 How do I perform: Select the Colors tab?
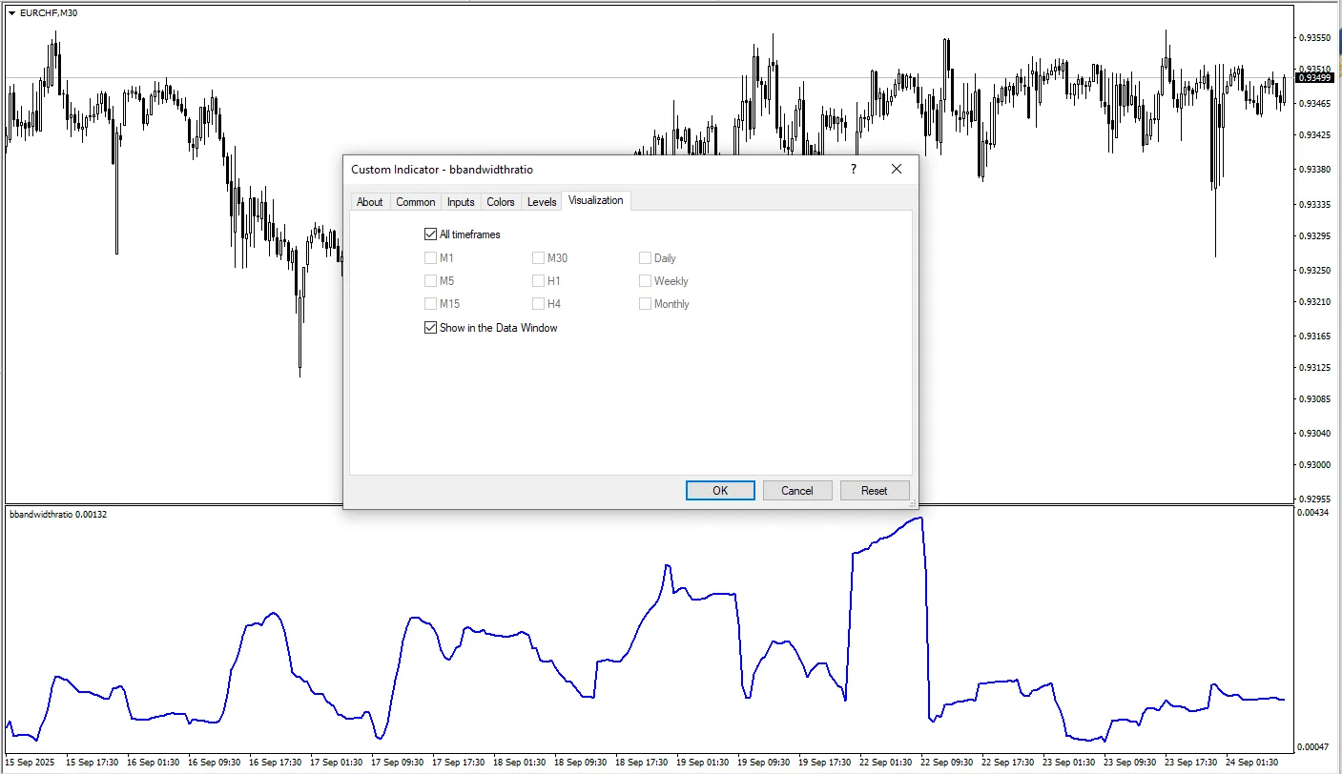[500, 202]
